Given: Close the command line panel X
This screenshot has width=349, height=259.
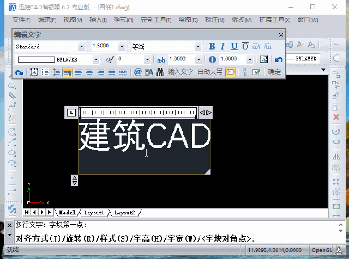Looking at the screenshot, I should click(x=9, y=225).
